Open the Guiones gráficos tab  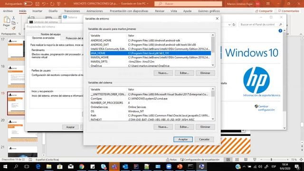(x=209, y=11)
